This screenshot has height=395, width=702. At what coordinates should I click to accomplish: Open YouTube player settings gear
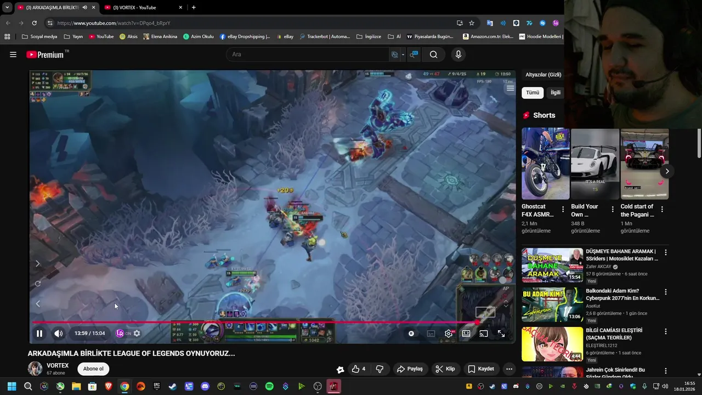449,333
